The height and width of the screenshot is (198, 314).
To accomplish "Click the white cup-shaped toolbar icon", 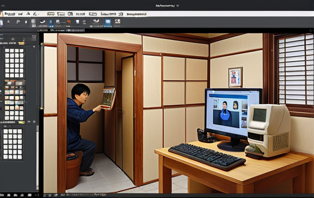I will click(x=78, y=21).
